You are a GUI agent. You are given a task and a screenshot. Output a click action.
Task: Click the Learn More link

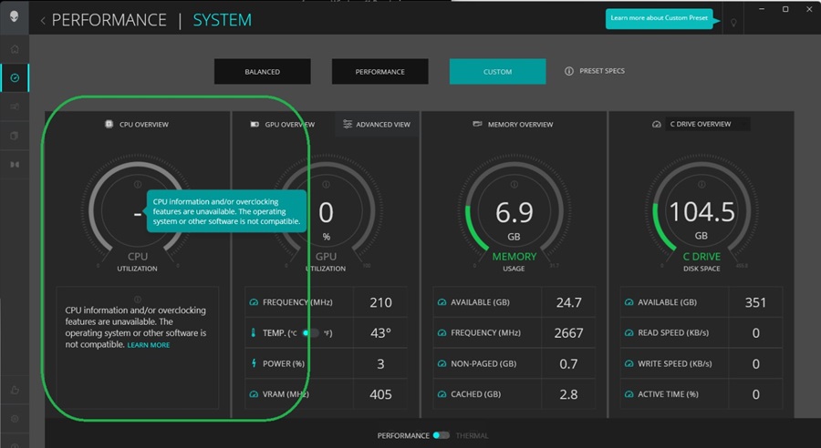pos(148,345)
